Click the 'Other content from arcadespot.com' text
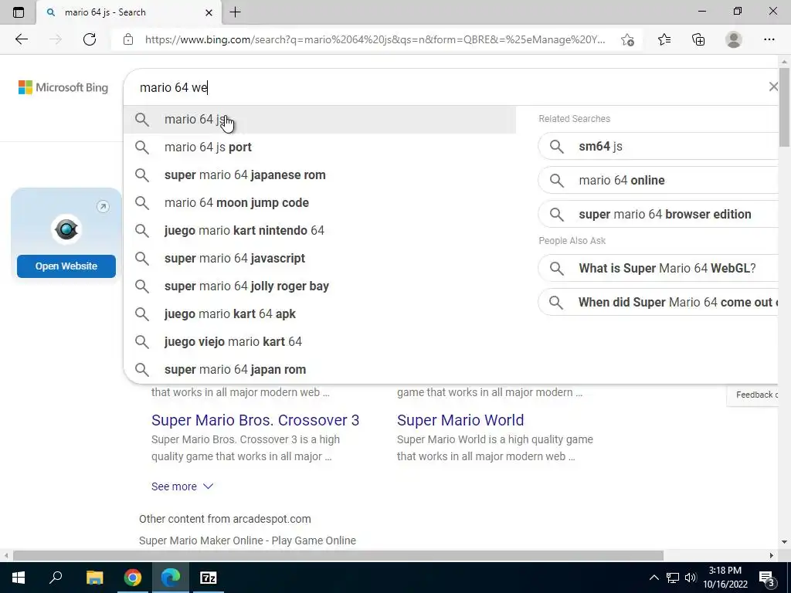Viewport: 791px width, 593px height. (x=225, y=519)
